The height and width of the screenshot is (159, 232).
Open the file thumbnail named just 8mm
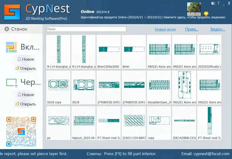point(134,52)
